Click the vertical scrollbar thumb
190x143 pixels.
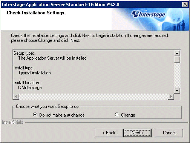pyautogui.click(x=177, y=60)
